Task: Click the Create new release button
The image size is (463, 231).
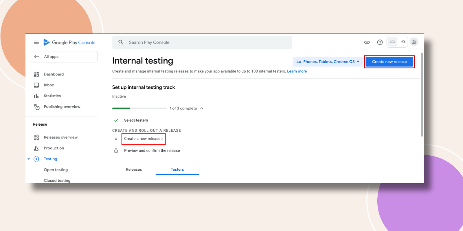Action: 389,62
